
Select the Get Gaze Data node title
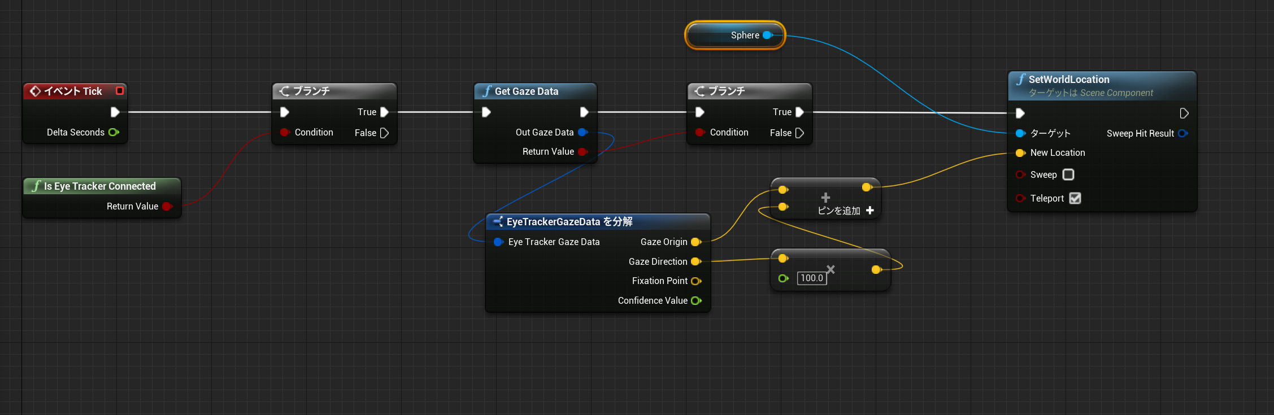pyautogui.click(x=527, y=91)
